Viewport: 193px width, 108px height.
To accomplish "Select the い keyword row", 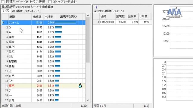I will click(43, 91).
